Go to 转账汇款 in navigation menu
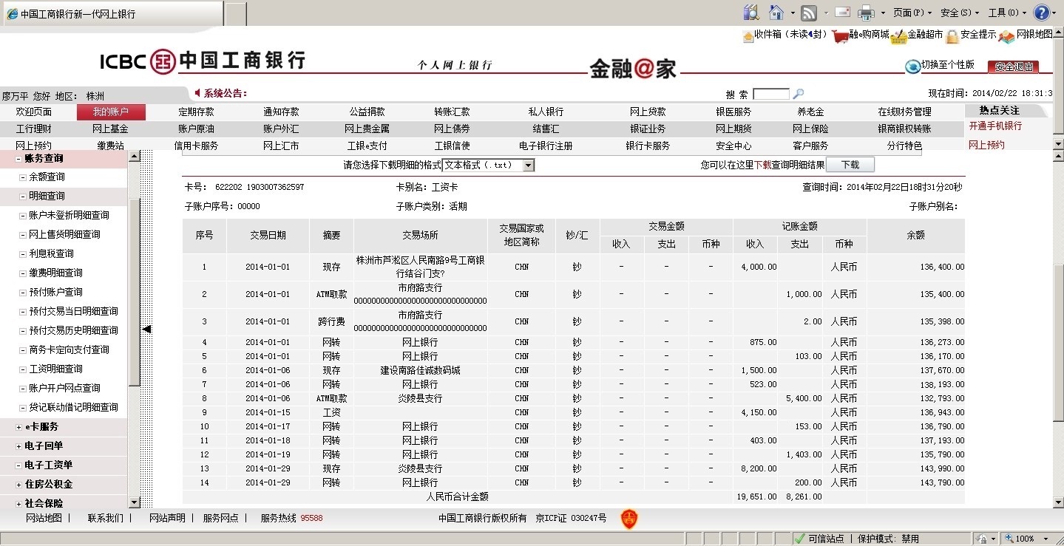 [452, 112]
